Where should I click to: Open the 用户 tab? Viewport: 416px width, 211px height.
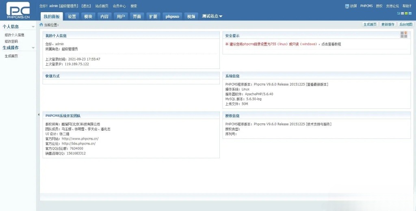pos(121,17)
